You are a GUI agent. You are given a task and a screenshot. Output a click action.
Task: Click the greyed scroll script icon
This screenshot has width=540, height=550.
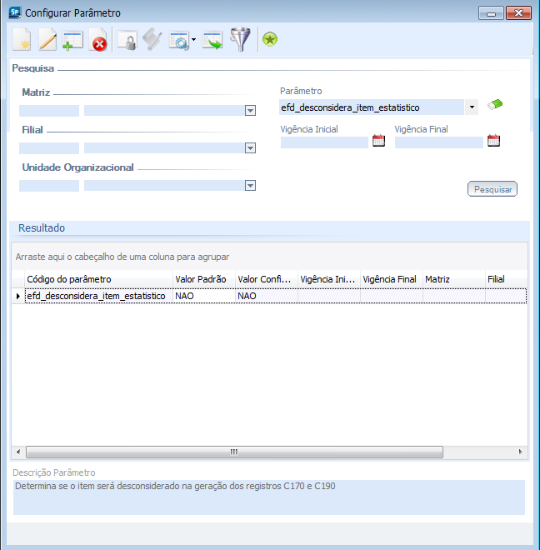[x=152, y=40]
